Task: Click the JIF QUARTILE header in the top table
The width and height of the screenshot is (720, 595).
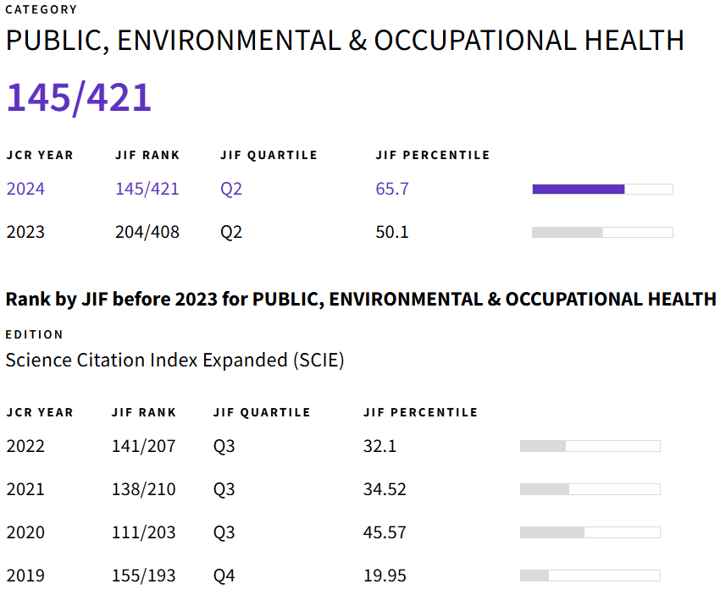Action: pyautogui.click(x=269, y=156)
